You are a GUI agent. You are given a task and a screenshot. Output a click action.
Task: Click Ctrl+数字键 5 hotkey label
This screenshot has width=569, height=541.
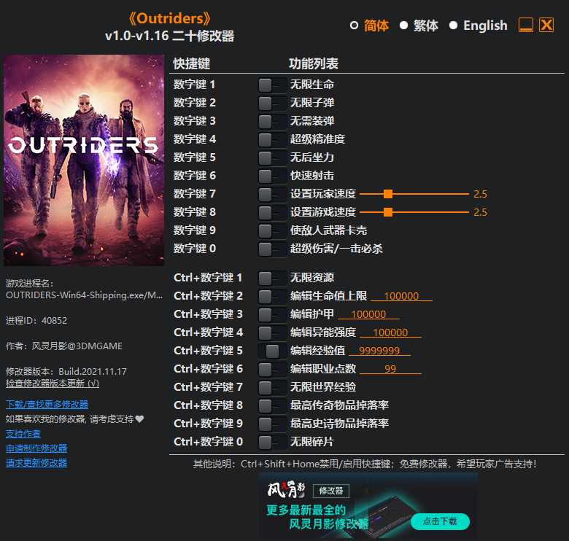click(x=208, y=350)
